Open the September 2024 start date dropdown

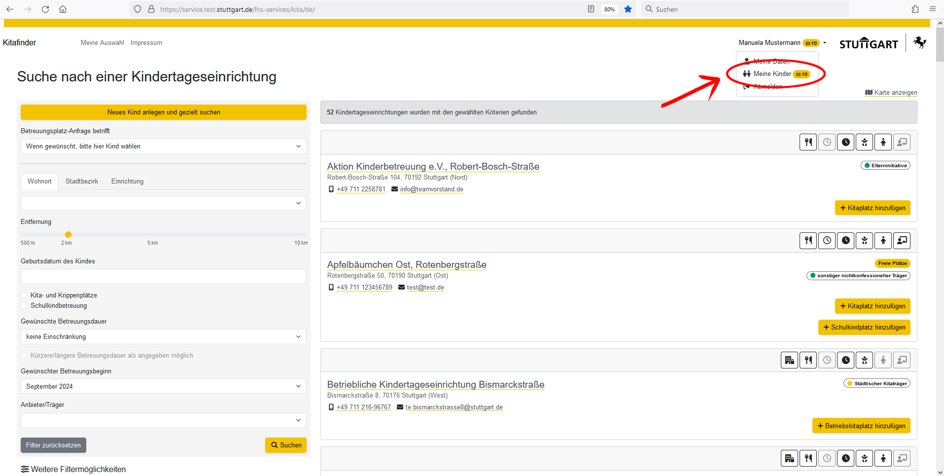(x=163, y=387)
